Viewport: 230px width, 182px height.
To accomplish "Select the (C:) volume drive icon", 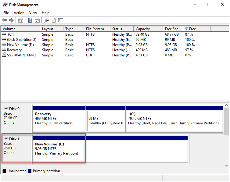I will click(x=4, y=34).
